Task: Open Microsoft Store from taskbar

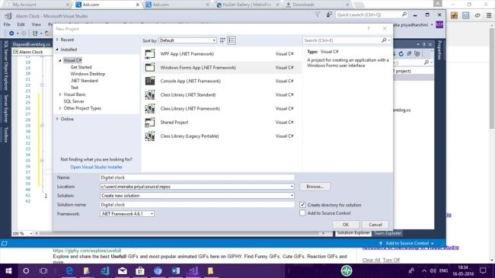Action: 140,270
